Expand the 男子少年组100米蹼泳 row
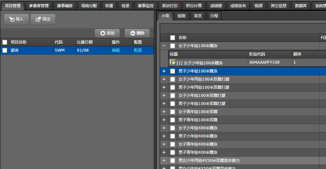Screen dimensions: 326x169 coord(164,71)
